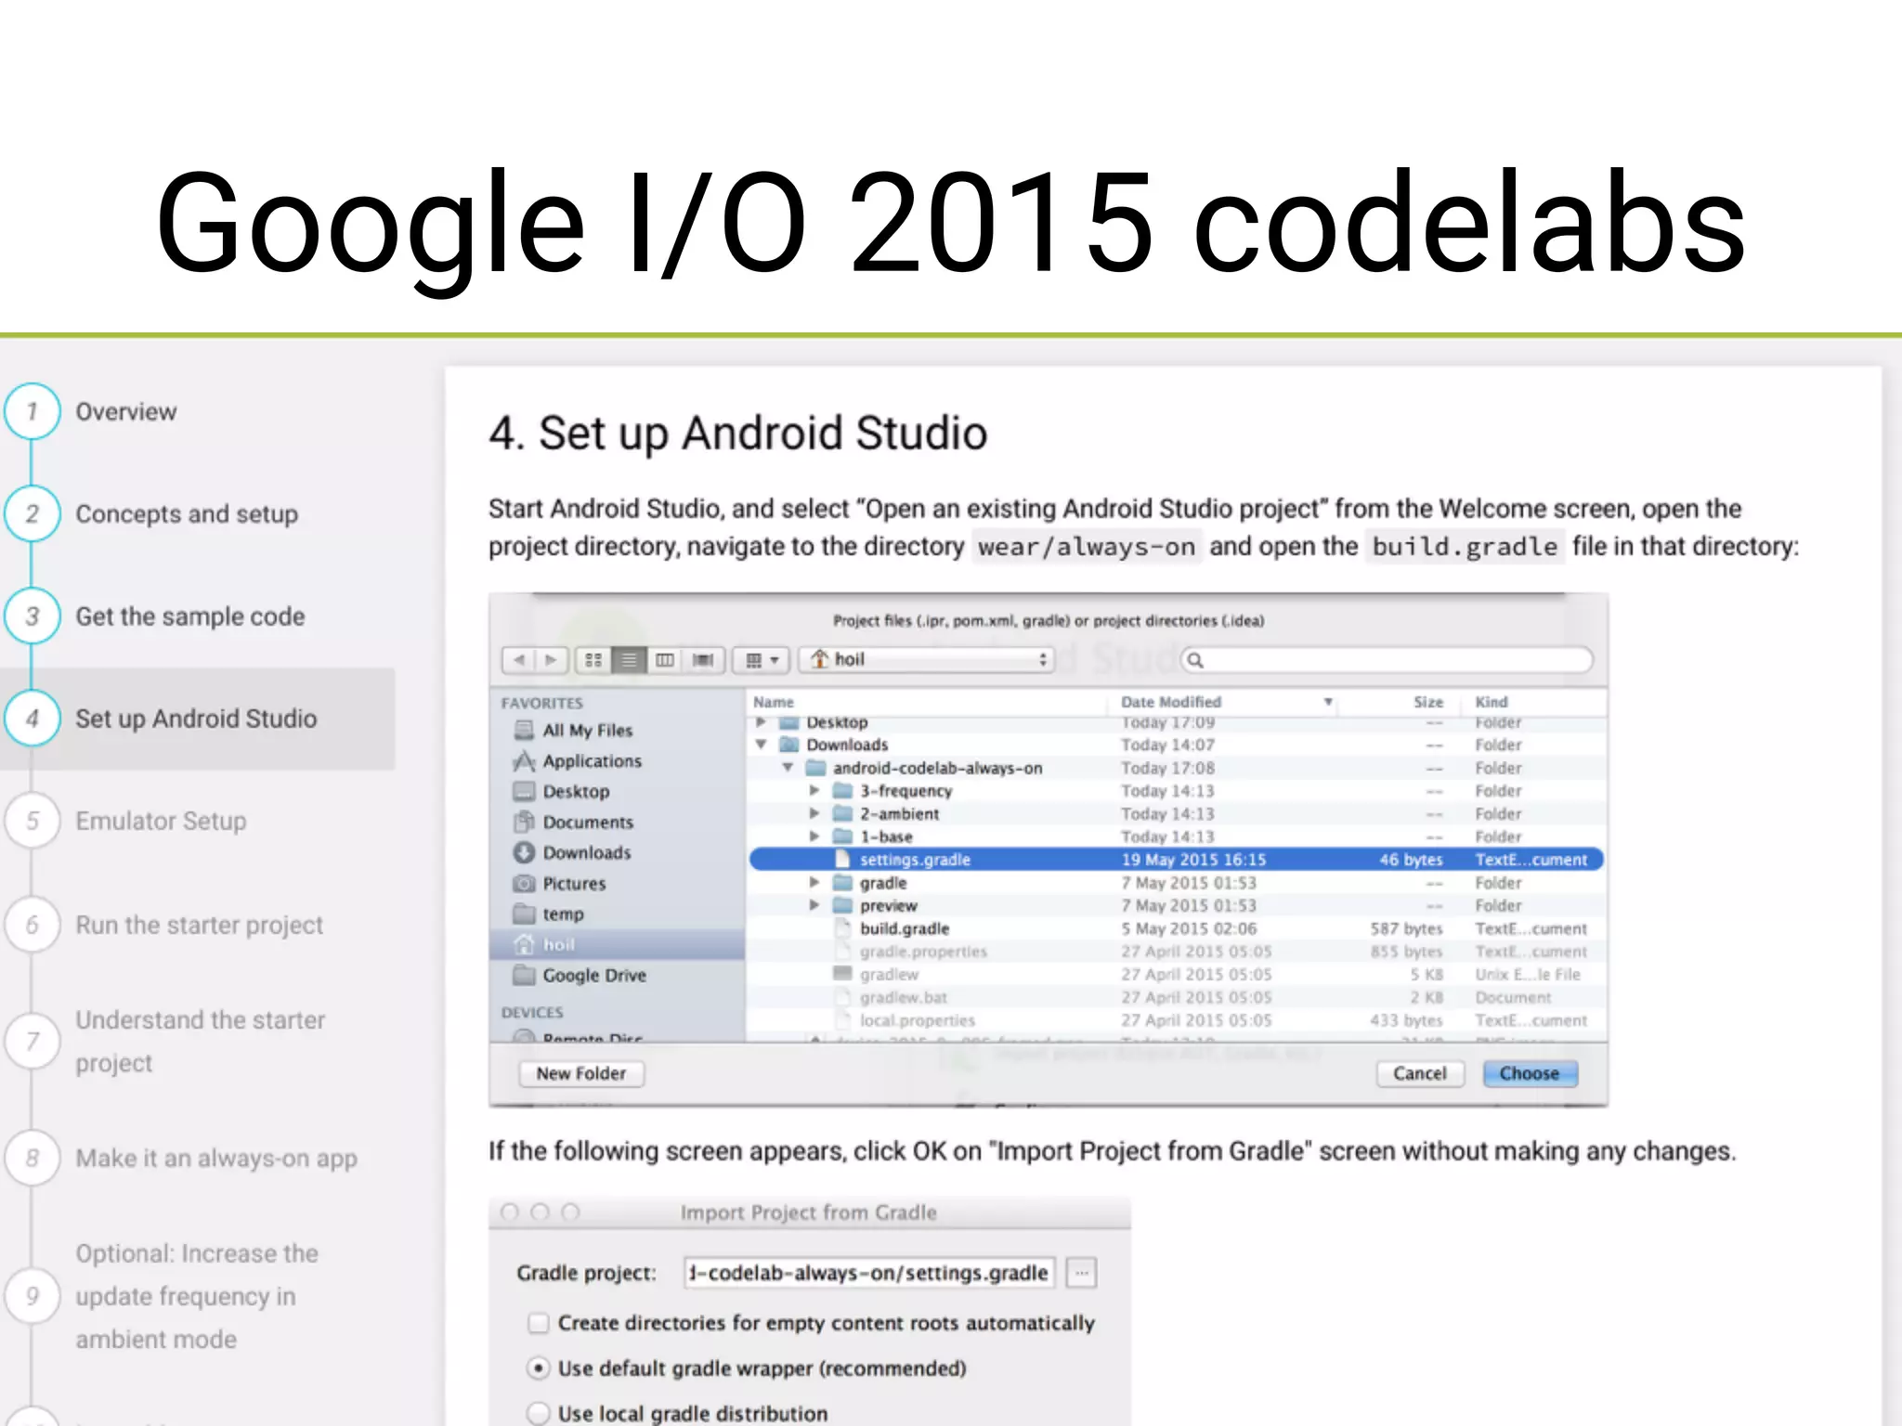Viewport: 1902px width, 1426px height.
Task: Click Cancel in the file dialog
Action: (x=1420, y=1073)
